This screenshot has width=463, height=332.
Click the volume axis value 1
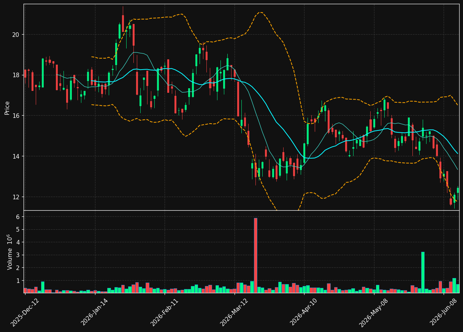18,281
